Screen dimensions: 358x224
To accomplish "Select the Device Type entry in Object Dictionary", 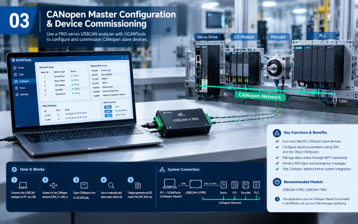I will [109, 71].
